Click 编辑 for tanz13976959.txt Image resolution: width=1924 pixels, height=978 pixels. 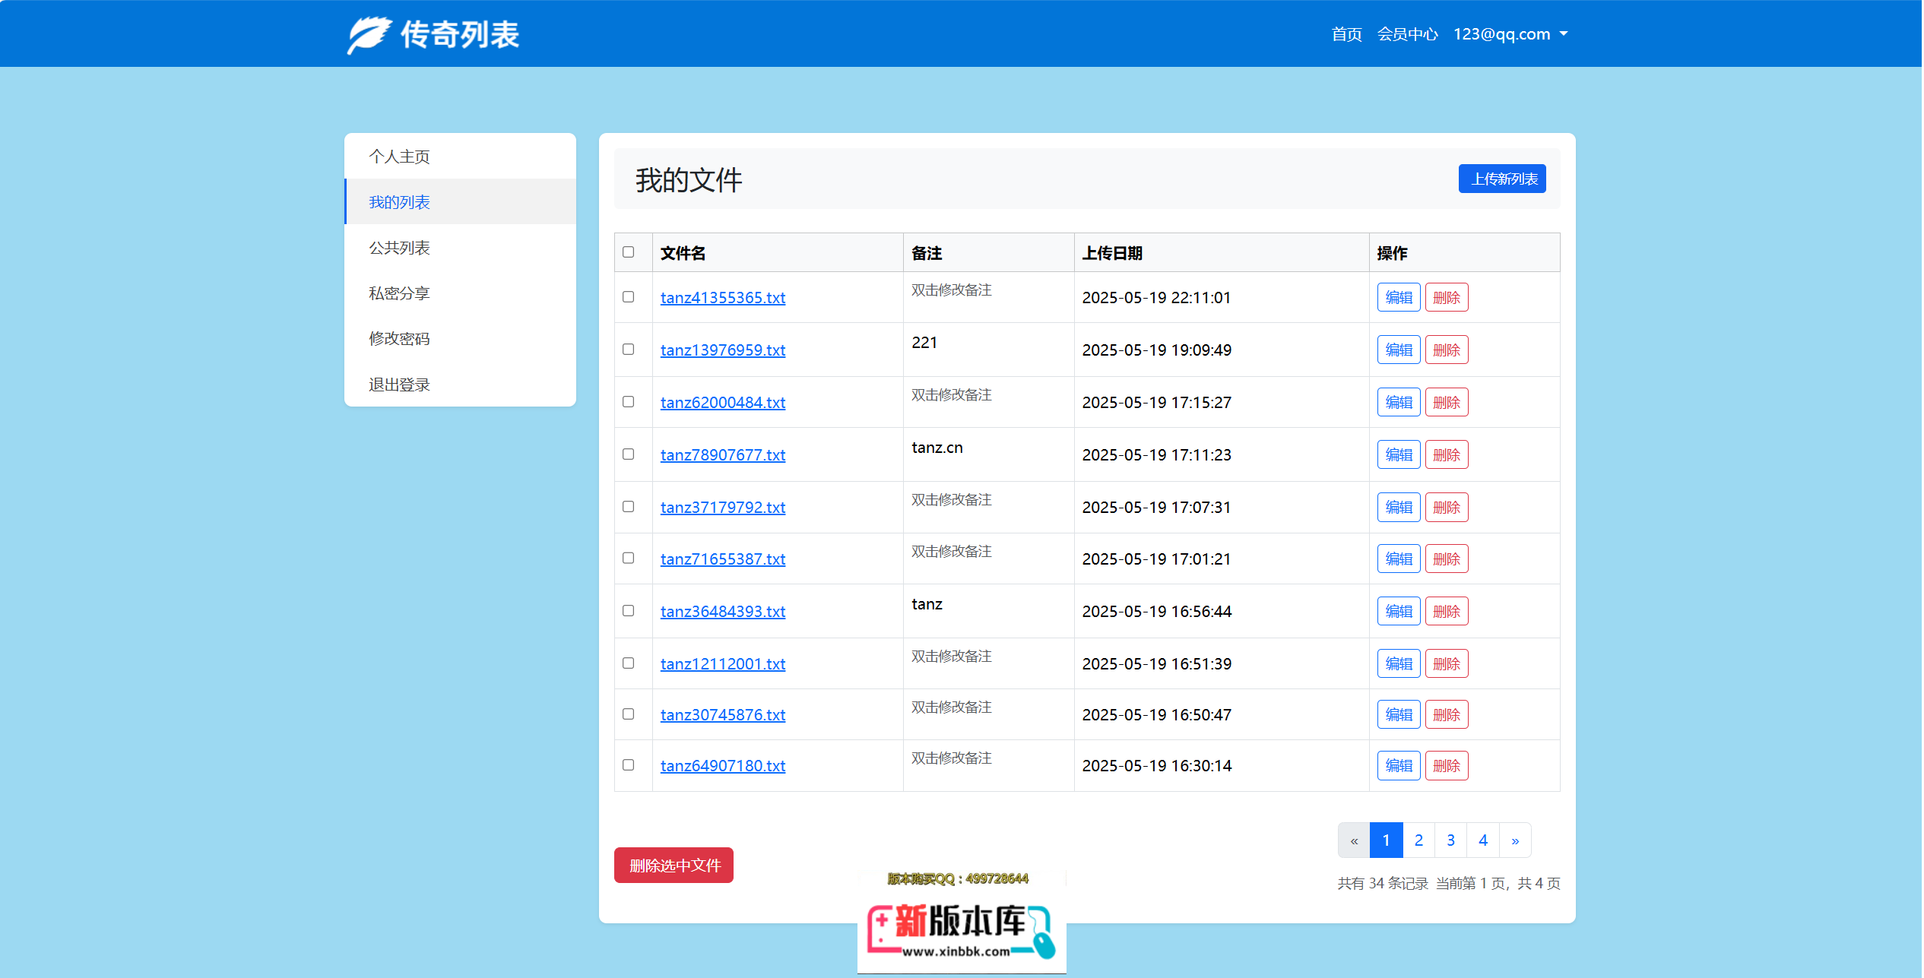(x=1399, y=350)
